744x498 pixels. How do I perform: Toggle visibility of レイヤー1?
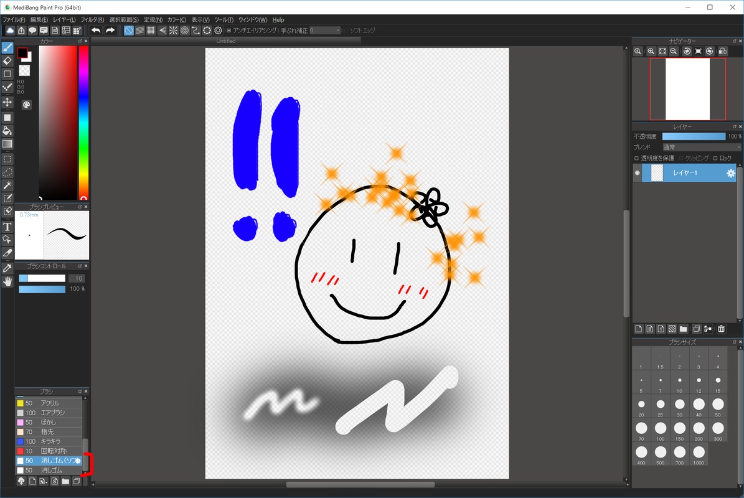637,174
